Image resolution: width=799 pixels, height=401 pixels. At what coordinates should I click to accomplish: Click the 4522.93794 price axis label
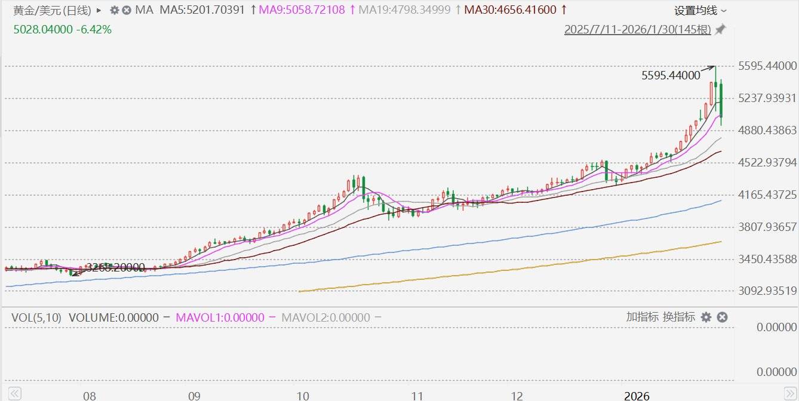[x=767, y=162]
